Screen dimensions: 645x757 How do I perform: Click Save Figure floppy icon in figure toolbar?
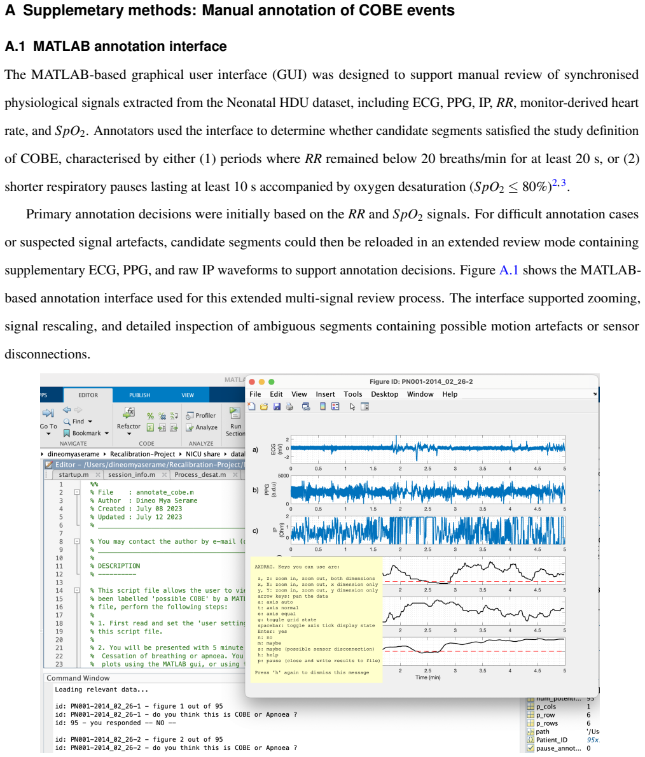pos(277,406)
